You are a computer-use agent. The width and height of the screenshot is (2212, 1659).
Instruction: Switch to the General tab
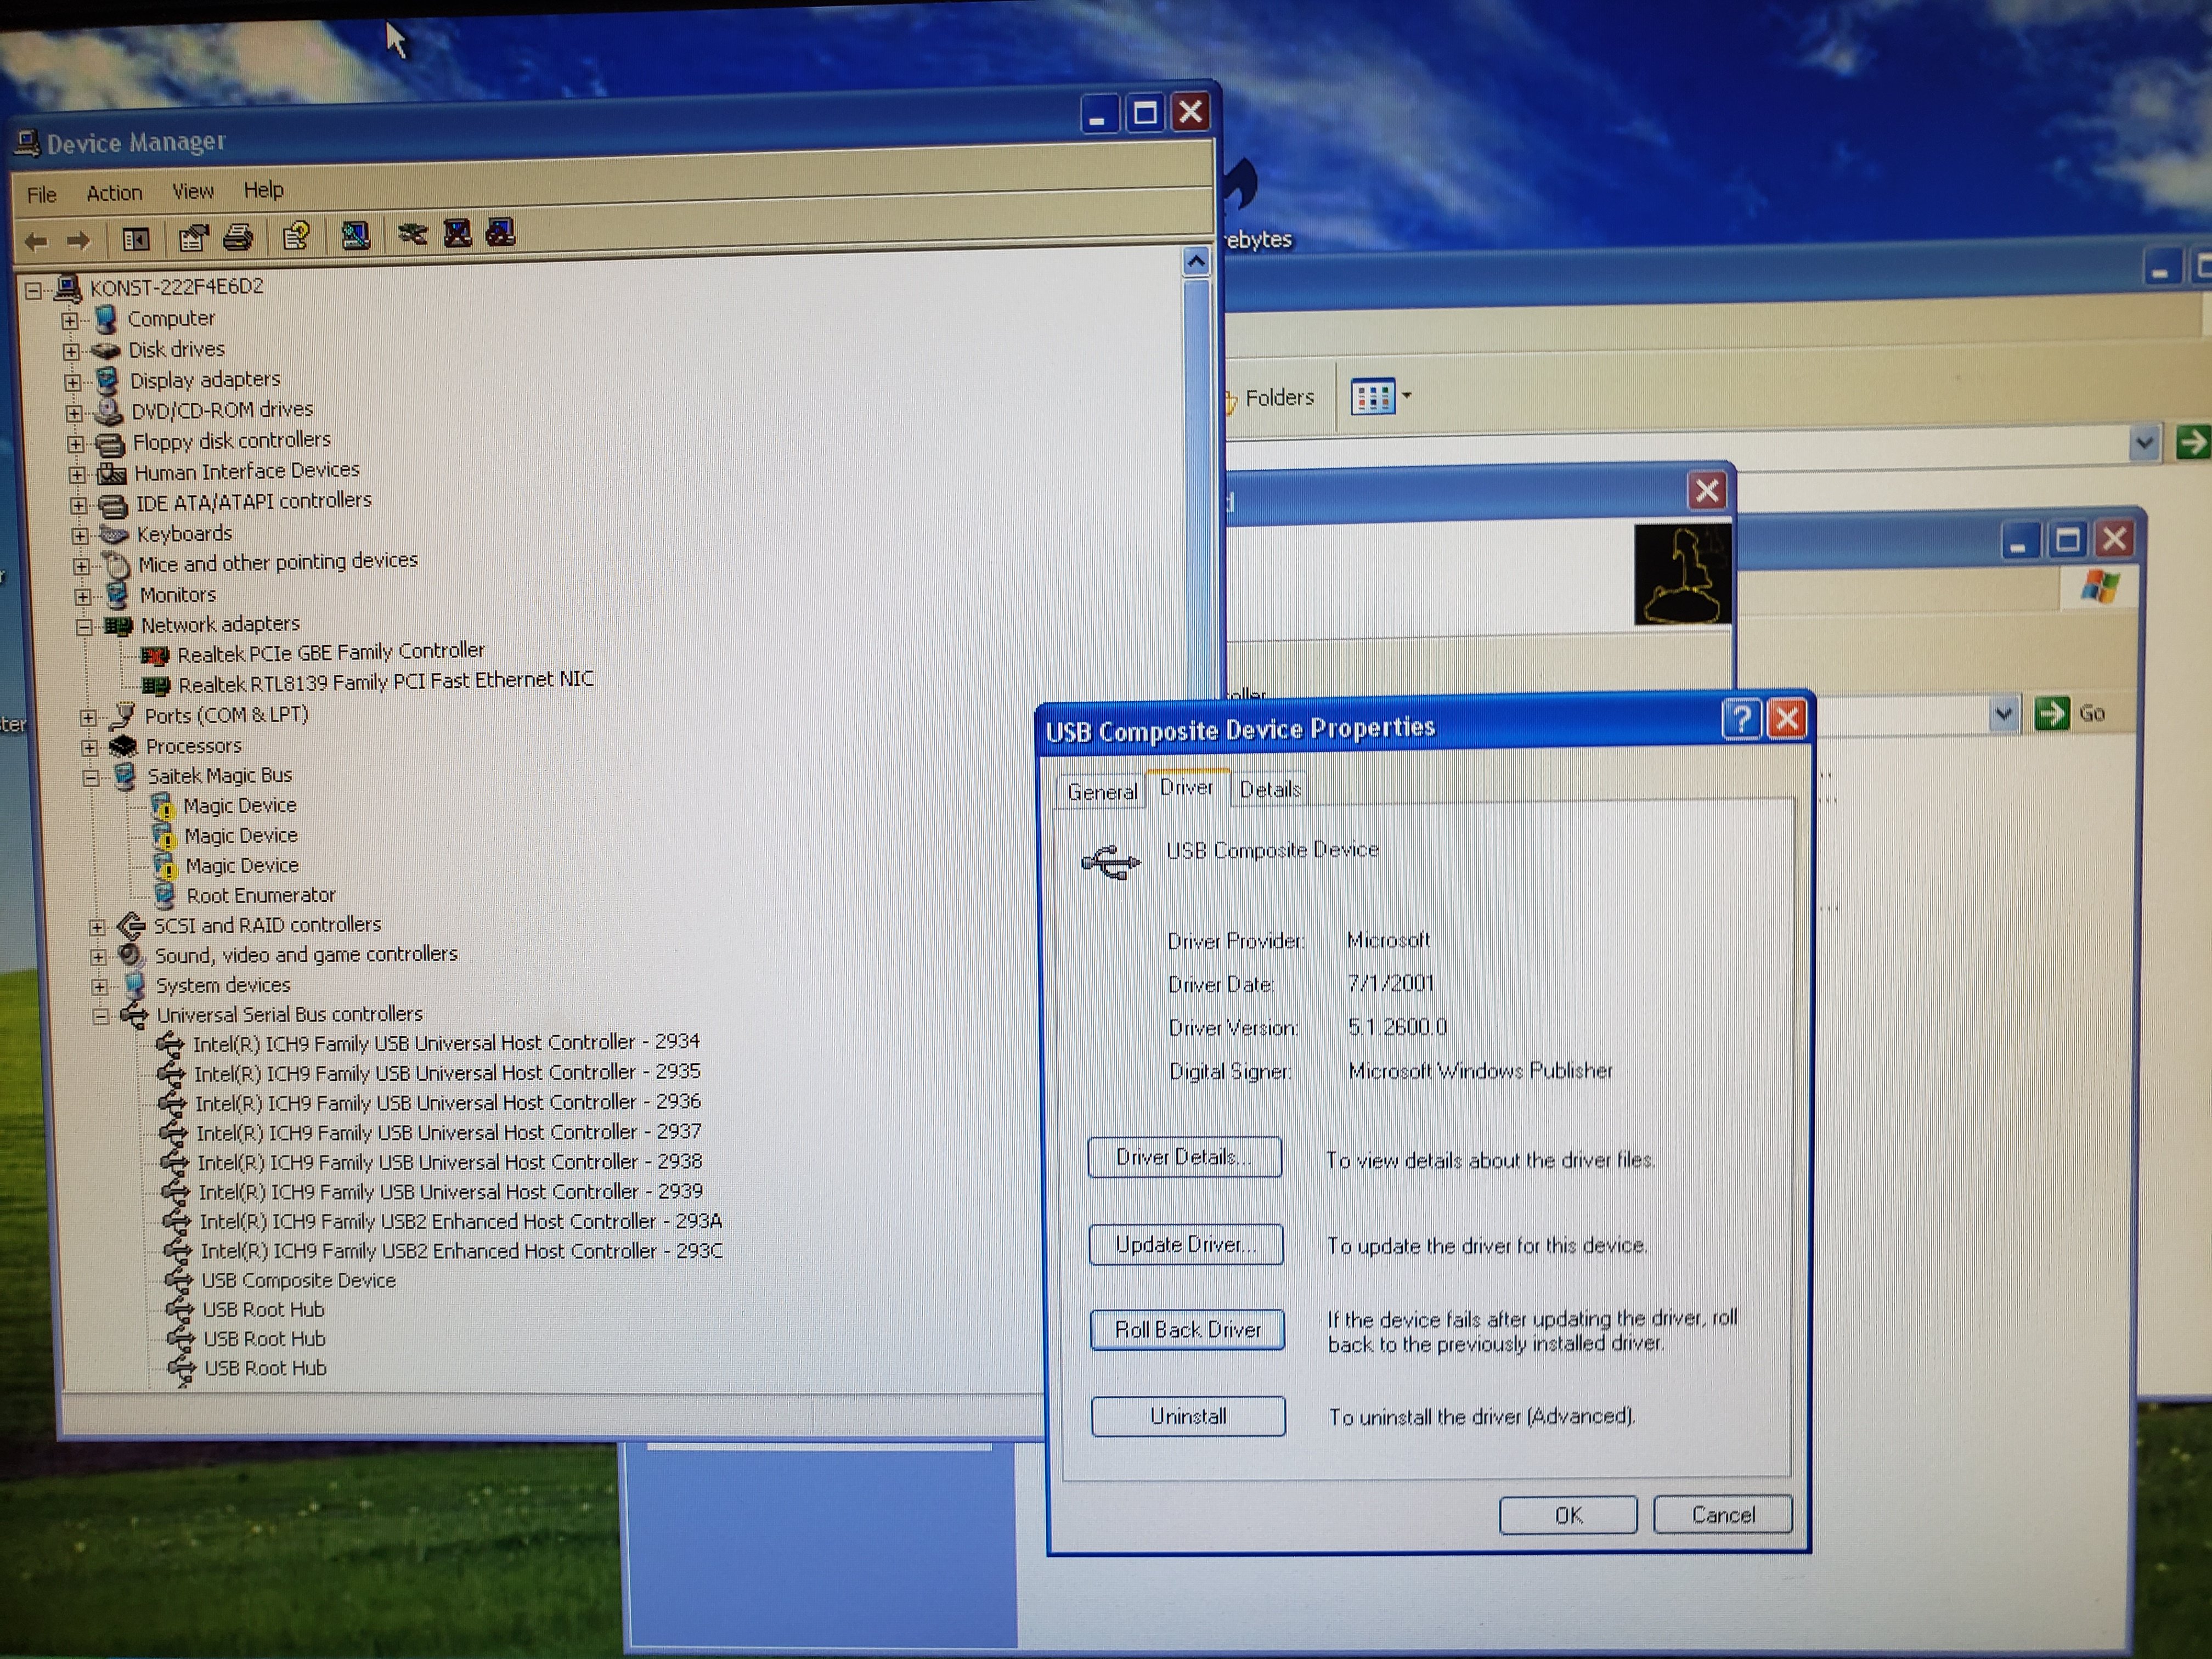pyautogui.click(x=1101, y=792)
